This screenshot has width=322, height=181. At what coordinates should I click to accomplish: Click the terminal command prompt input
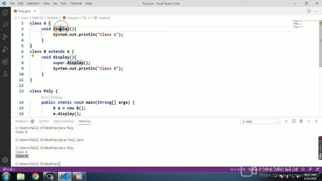59,164
